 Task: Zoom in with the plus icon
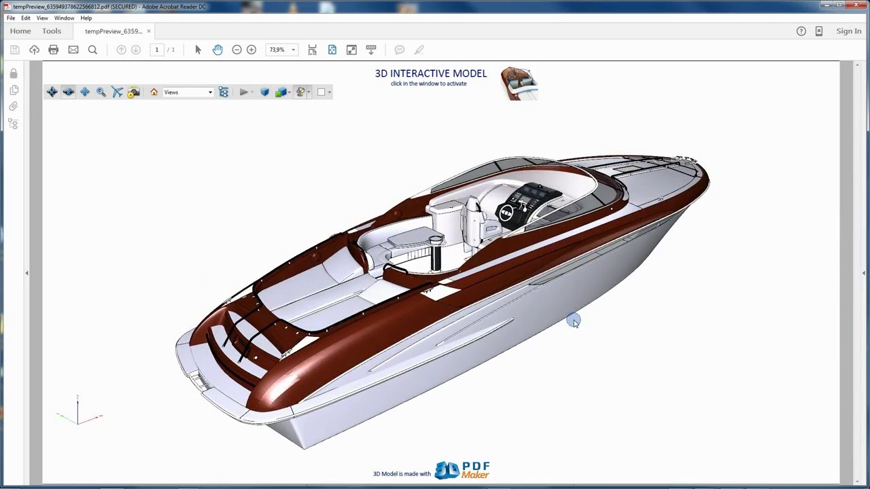click(x=251, y=50)
